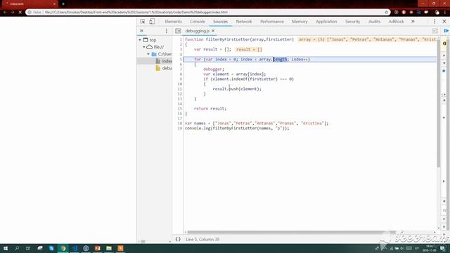Open the AdBlock devtools tab

tap(396, 22)
